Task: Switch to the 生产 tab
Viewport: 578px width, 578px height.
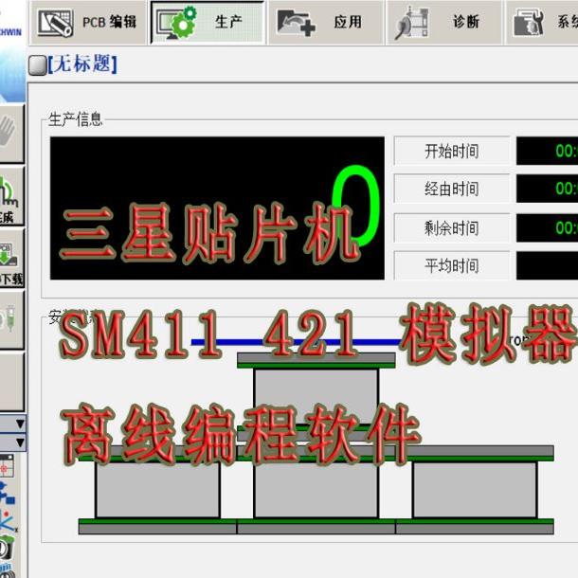Action: point(208,22)
